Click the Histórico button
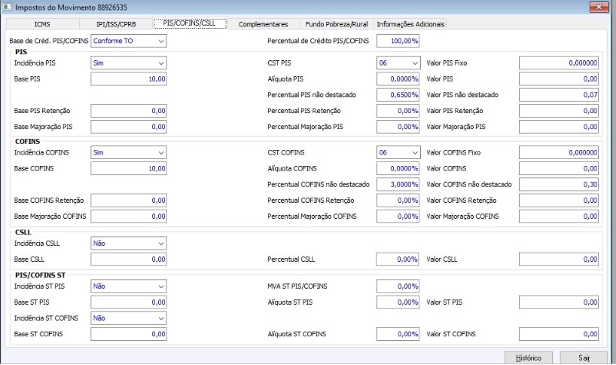The image size is (616, 365). (527, 357)
